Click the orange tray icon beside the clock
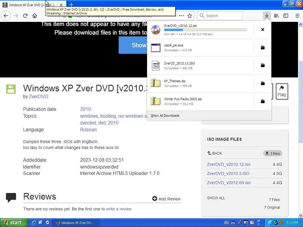The width and height of the screenshot is (303, 227). click(281, 223)
